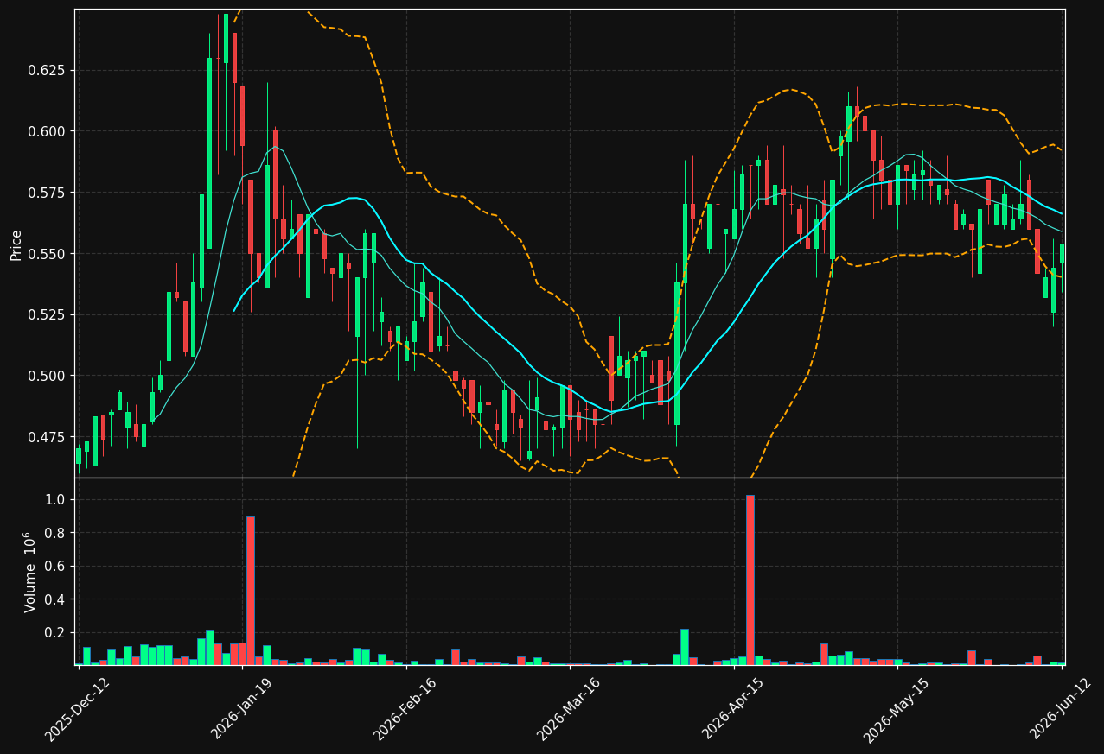1104x754 pixels.
Task: Click the 2025-Dec-12 date label
Action: (77, 709)
